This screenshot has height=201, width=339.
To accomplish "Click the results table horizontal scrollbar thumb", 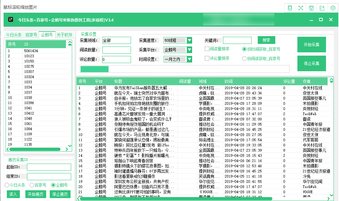I will point(176,199).
